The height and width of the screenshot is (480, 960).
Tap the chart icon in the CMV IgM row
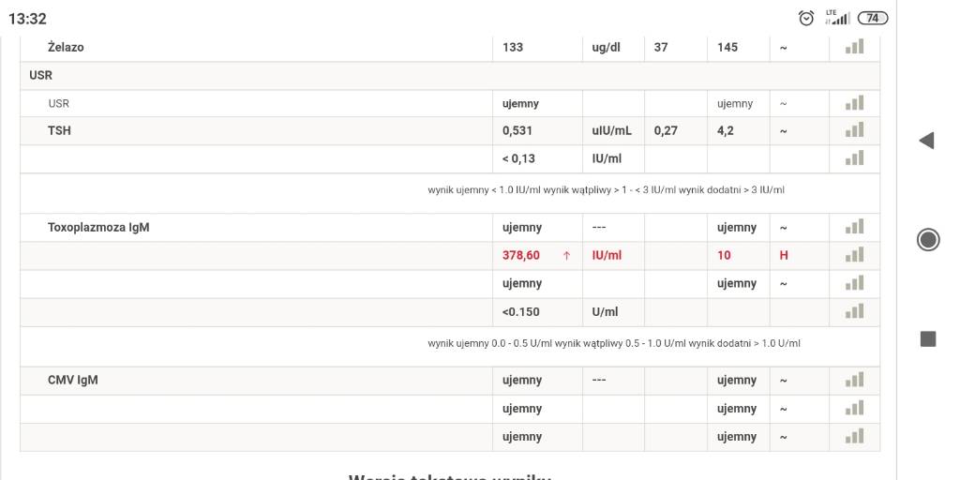tap(854, 380)
